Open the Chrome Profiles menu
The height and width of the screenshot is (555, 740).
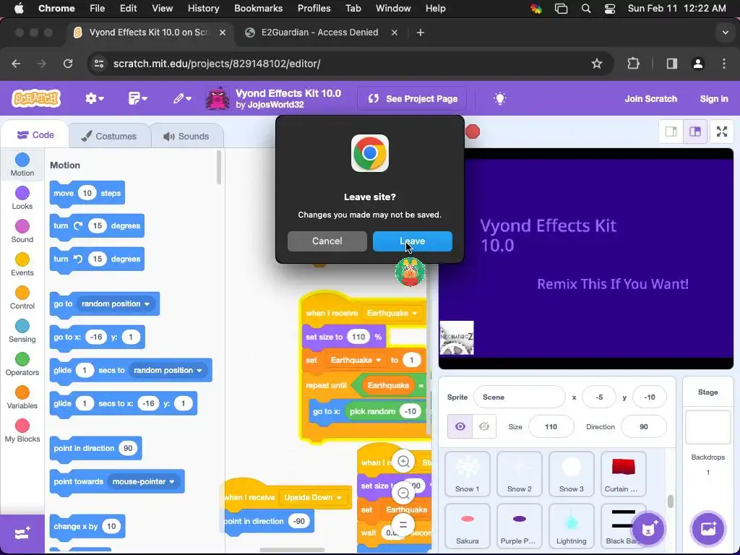[x=314, y=8]
